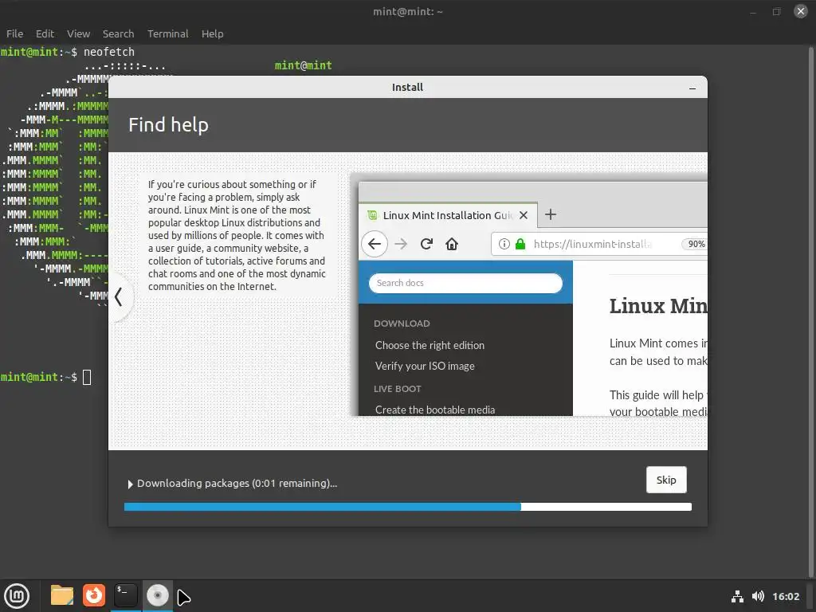The image size is (816, 612).
Task: Click the terminal's vertical scrollbar
Action: [x=810, y=312]
